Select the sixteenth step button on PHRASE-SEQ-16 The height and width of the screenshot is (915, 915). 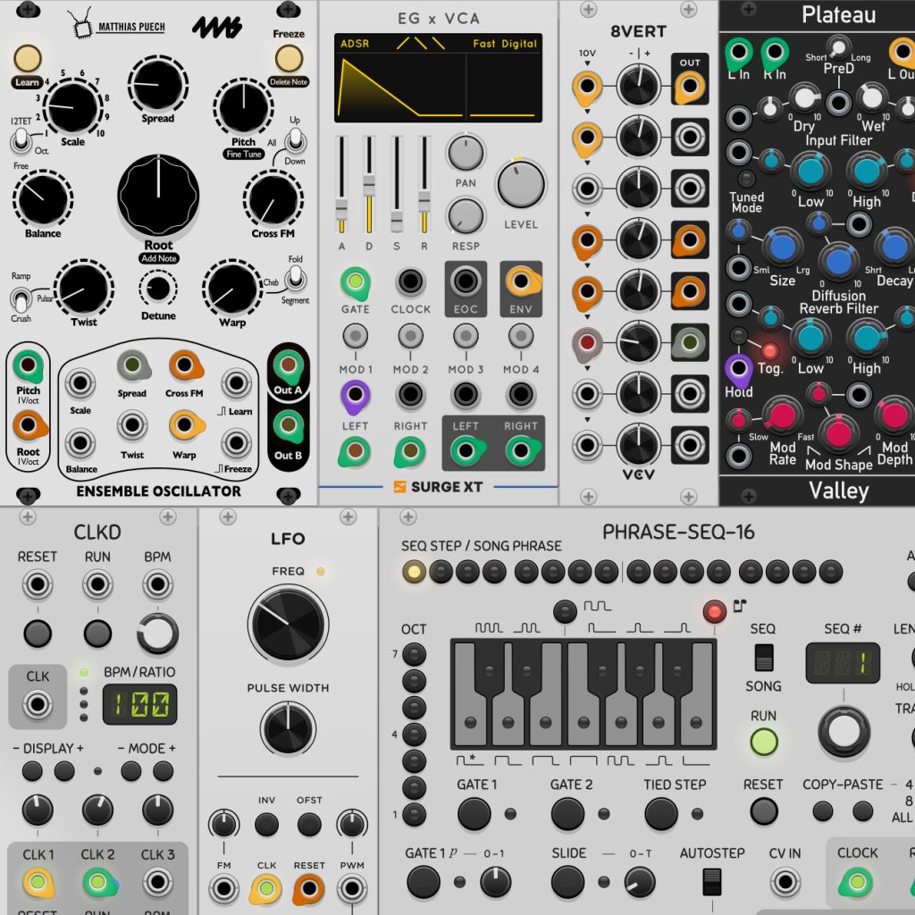(830, 572)
